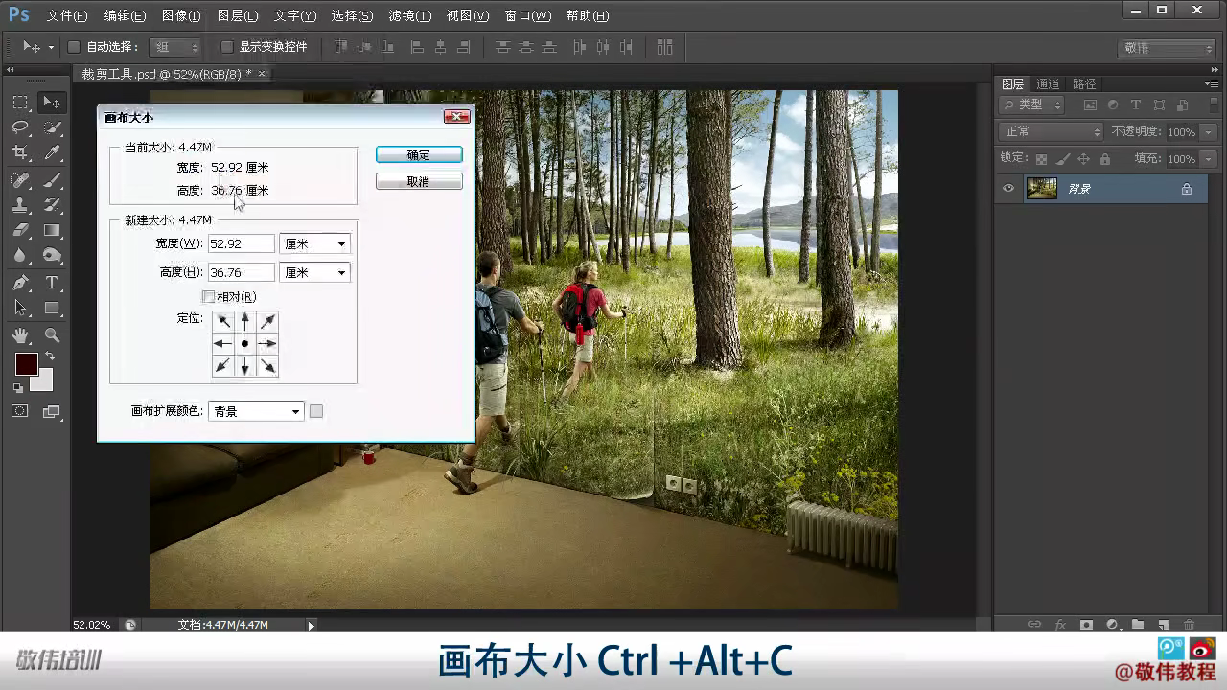Switch to the 路径 tab
Viewport: 1227px width, 690px height.
[1084, 84]
